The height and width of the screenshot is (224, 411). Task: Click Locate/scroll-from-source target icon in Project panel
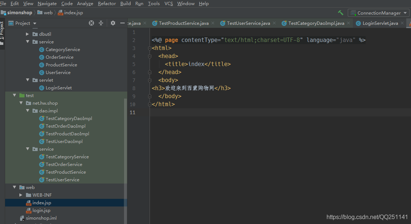(91, 23)
